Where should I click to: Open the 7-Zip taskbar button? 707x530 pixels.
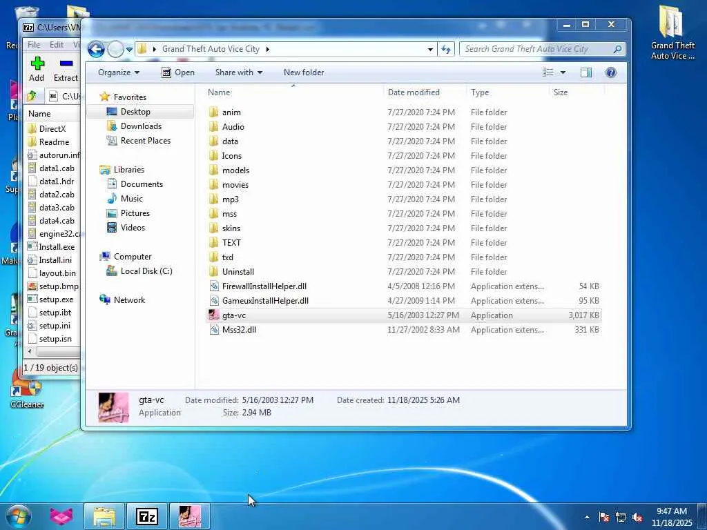[x=147, y=517]
